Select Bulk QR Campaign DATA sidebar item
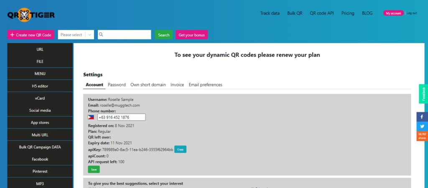The height and width of the screenshot is (188, 428). 40,147
